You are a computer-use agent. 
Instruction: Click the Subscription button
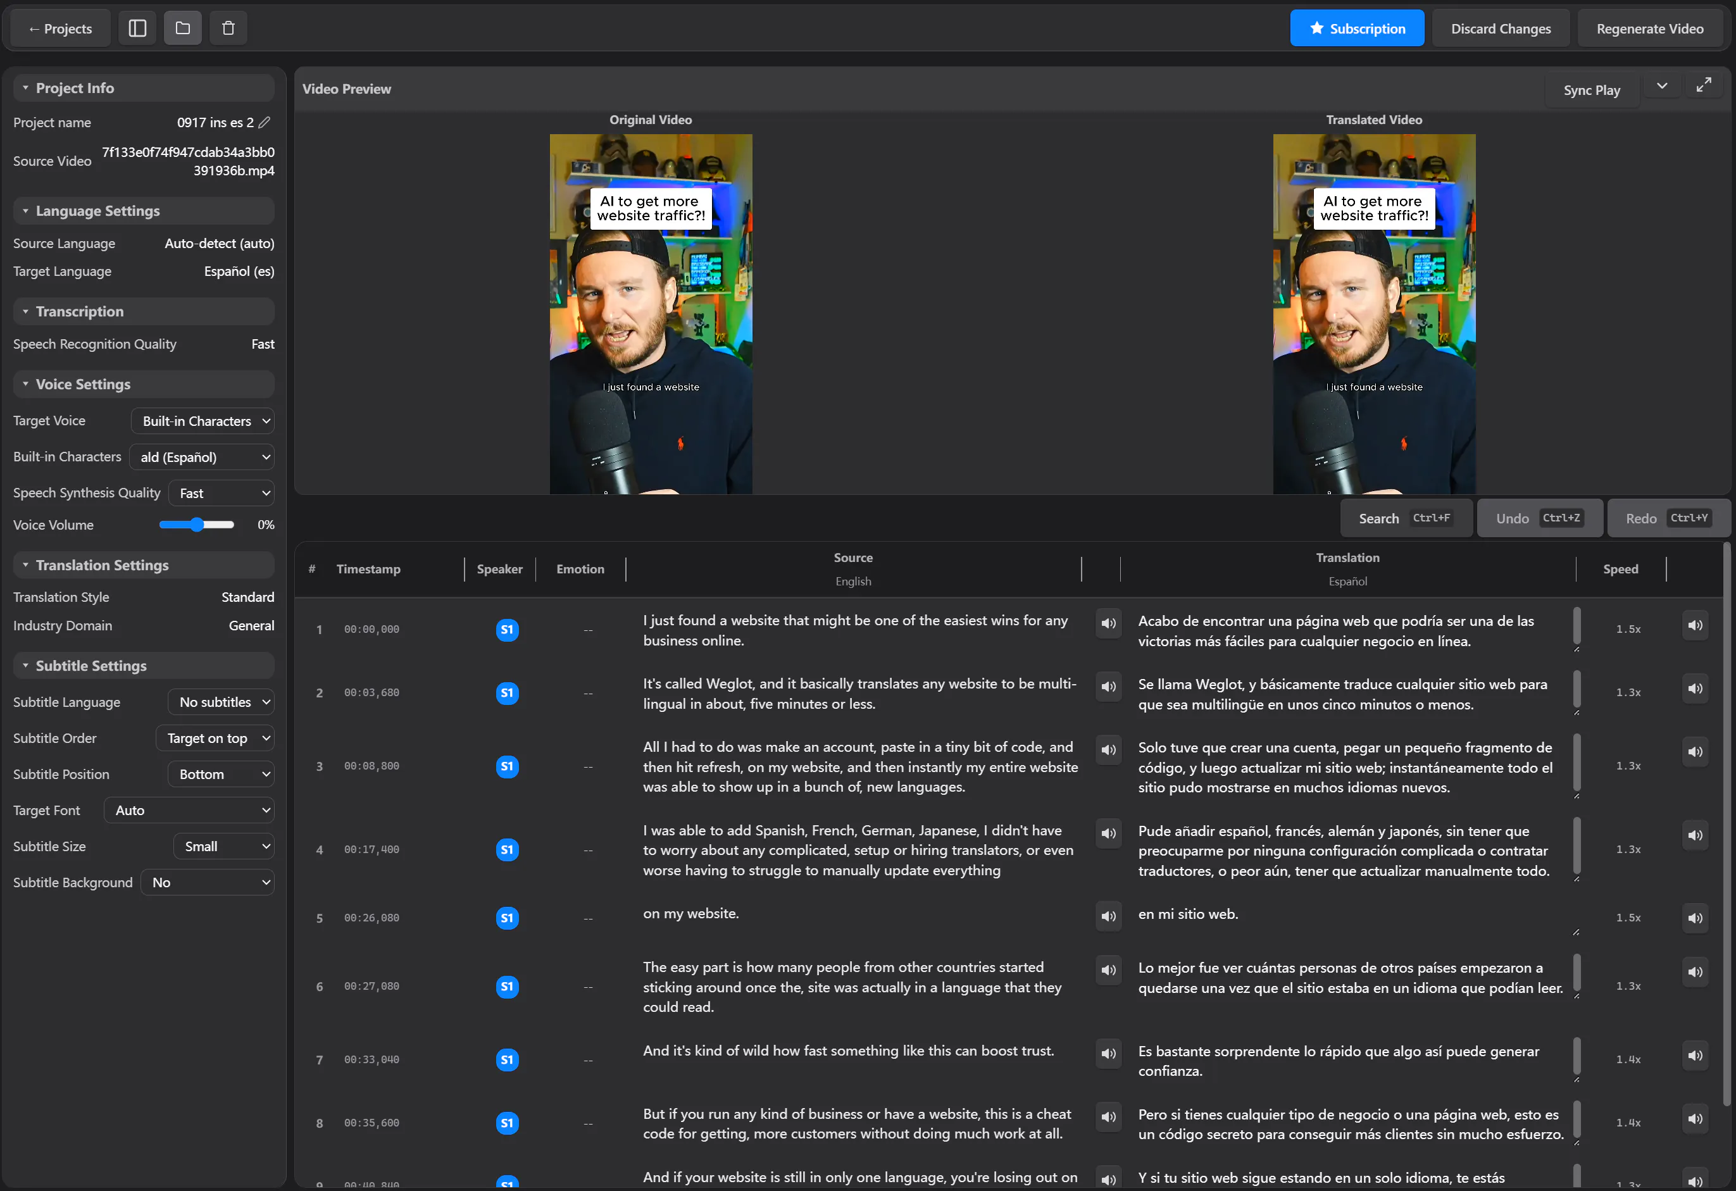pyautogui.click(x=1358, y=28)
